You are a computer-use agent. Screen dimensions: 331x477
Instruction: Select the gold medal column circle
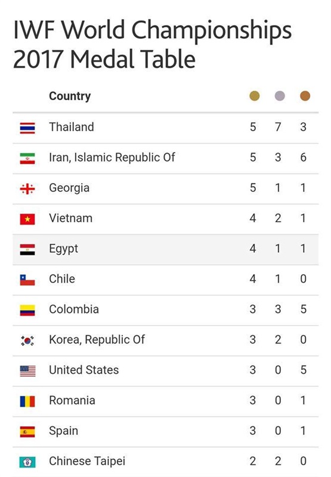254,96
